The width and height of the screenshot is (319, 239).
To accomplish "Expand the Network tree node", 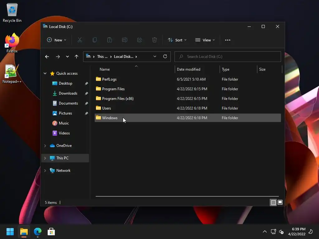I will (45, 171).
